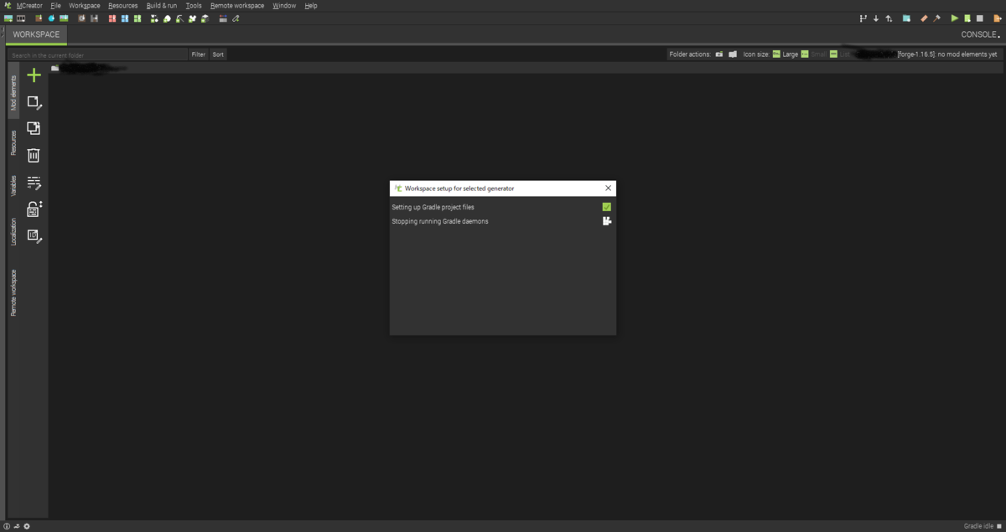Viewport: 1006px width, 532px height.
Task: Open the Help menu
Action: (x=311, y=6)
